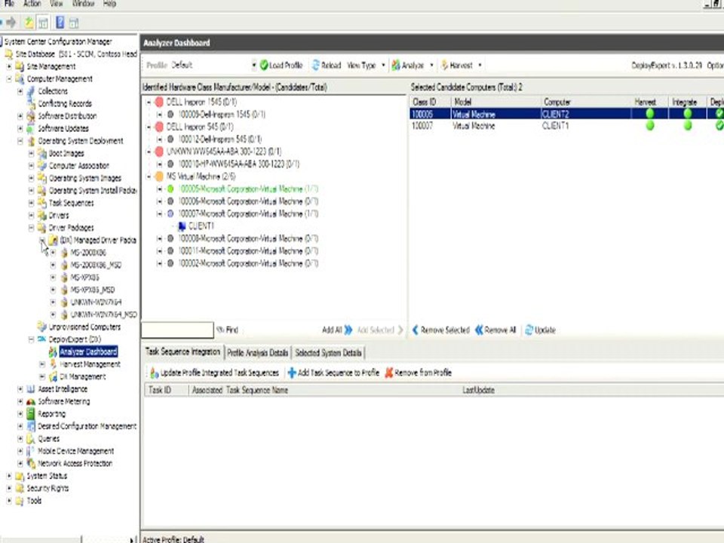
Task: Click Add All button
Action: click(337, 330)
